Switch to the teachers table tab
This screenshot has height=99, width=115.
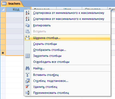[x=12, y=4]
